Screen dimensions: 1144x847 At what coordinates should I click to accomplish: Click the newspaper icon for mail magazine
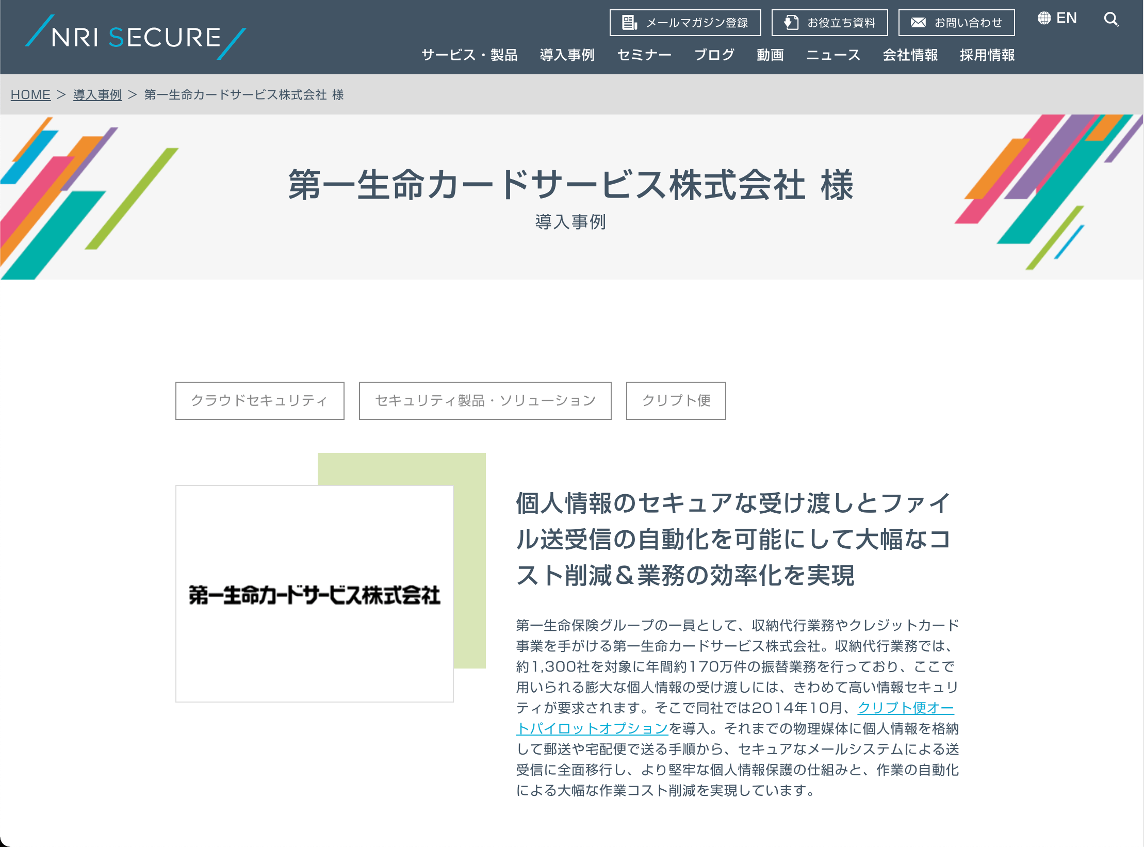pos(629,23)
